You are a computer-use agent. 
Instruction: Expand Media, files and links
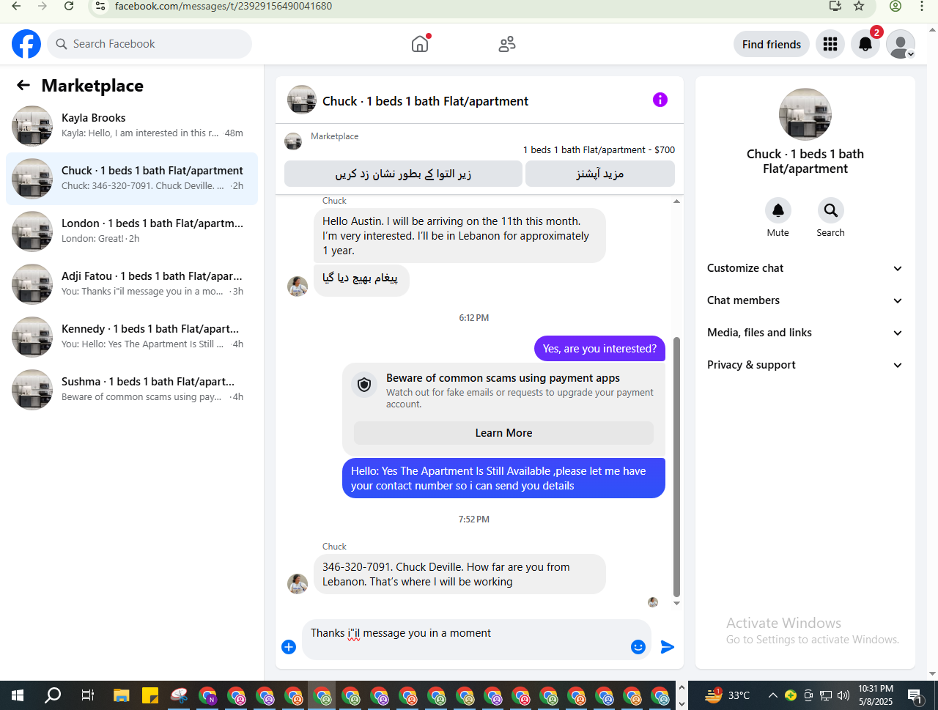coord(805,333)
